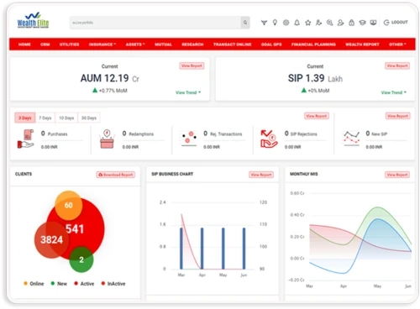Click the magnifier search icon in header row
The image size is (420, 309).
329,23
